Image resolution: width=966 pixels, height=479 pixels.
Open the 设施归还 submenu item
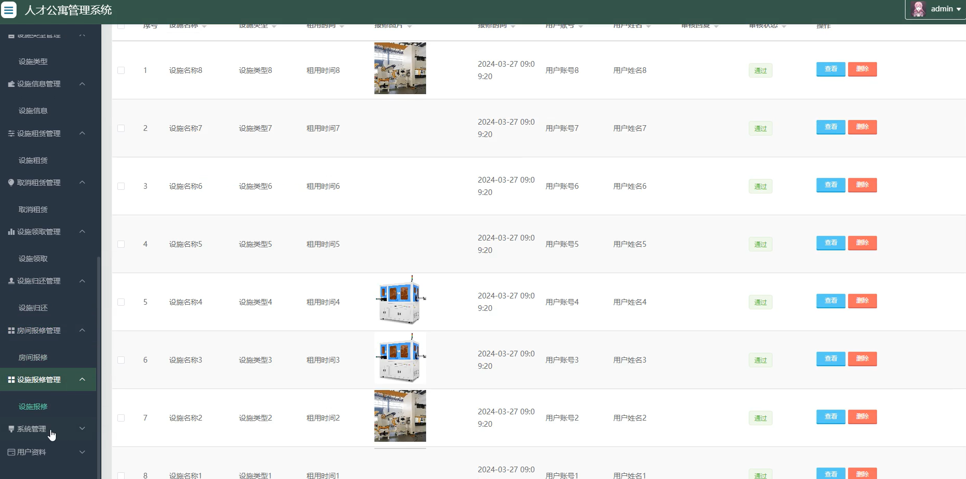point(33,308)
